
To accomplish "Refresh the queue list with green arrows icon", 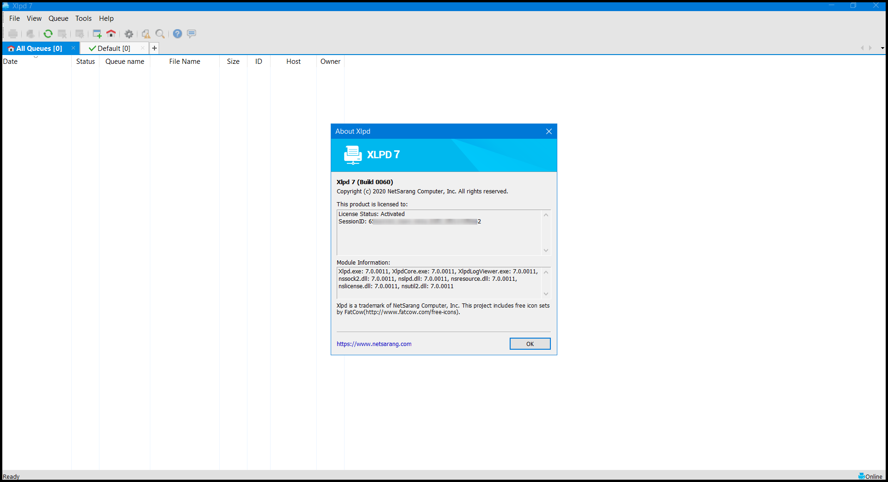I will coord(48,34).
